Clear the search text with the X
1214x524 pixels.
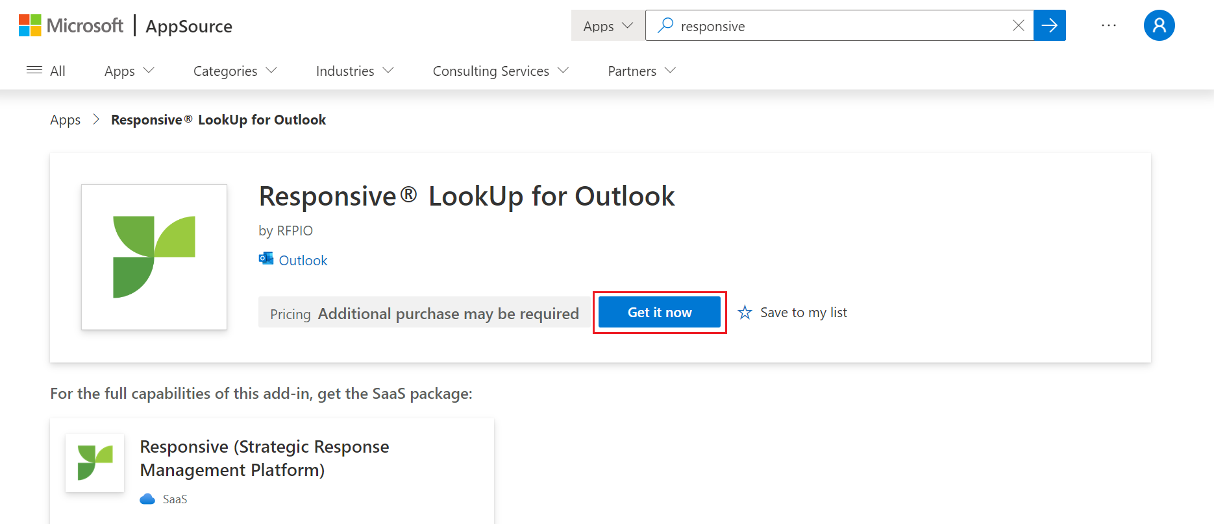pos(1018,25)
